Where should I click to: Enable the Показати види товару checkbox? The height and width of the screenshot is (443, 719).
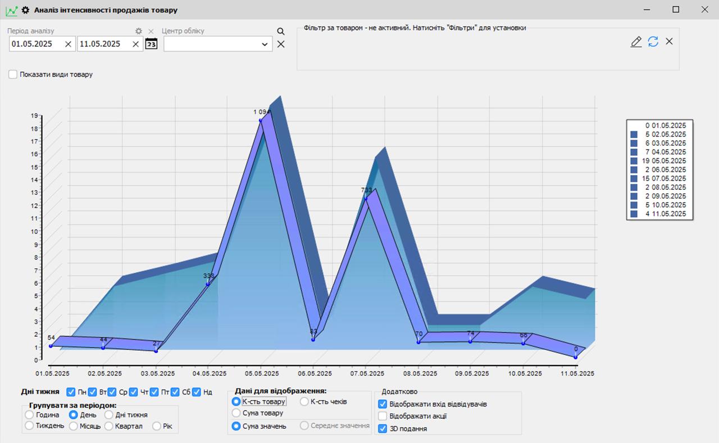pyautogui.click(x=12, y=74)
